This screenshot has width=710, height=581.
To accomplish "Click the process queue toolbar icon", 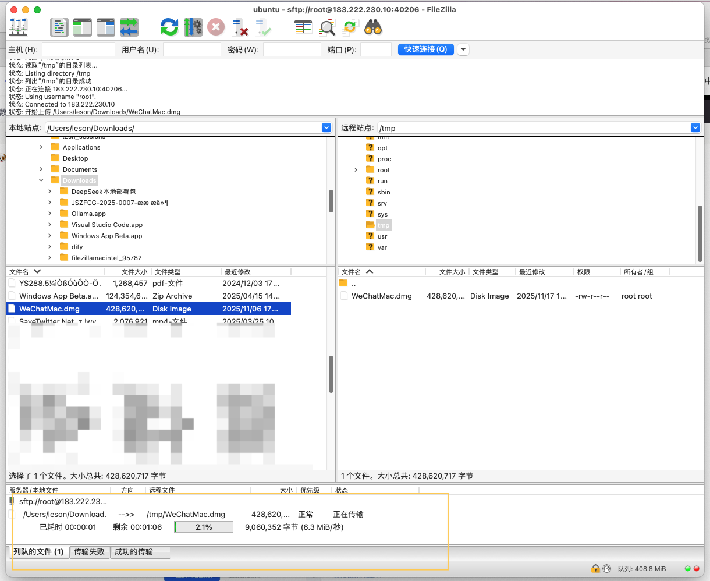I will [x=193, y=27].
